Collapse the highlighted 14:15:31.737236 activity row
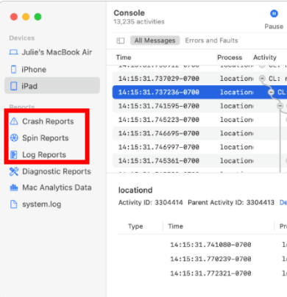 (271, 92)
